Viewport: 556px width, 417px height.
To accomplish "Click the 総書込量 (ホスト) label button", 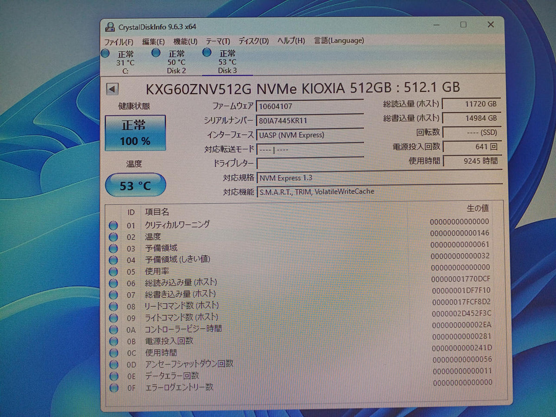I will pos(411,118).
